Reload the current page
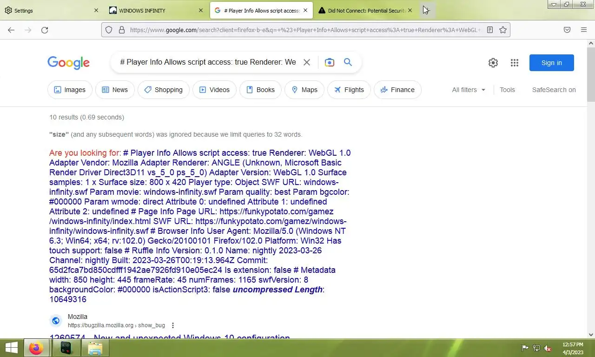 [45, 30]
